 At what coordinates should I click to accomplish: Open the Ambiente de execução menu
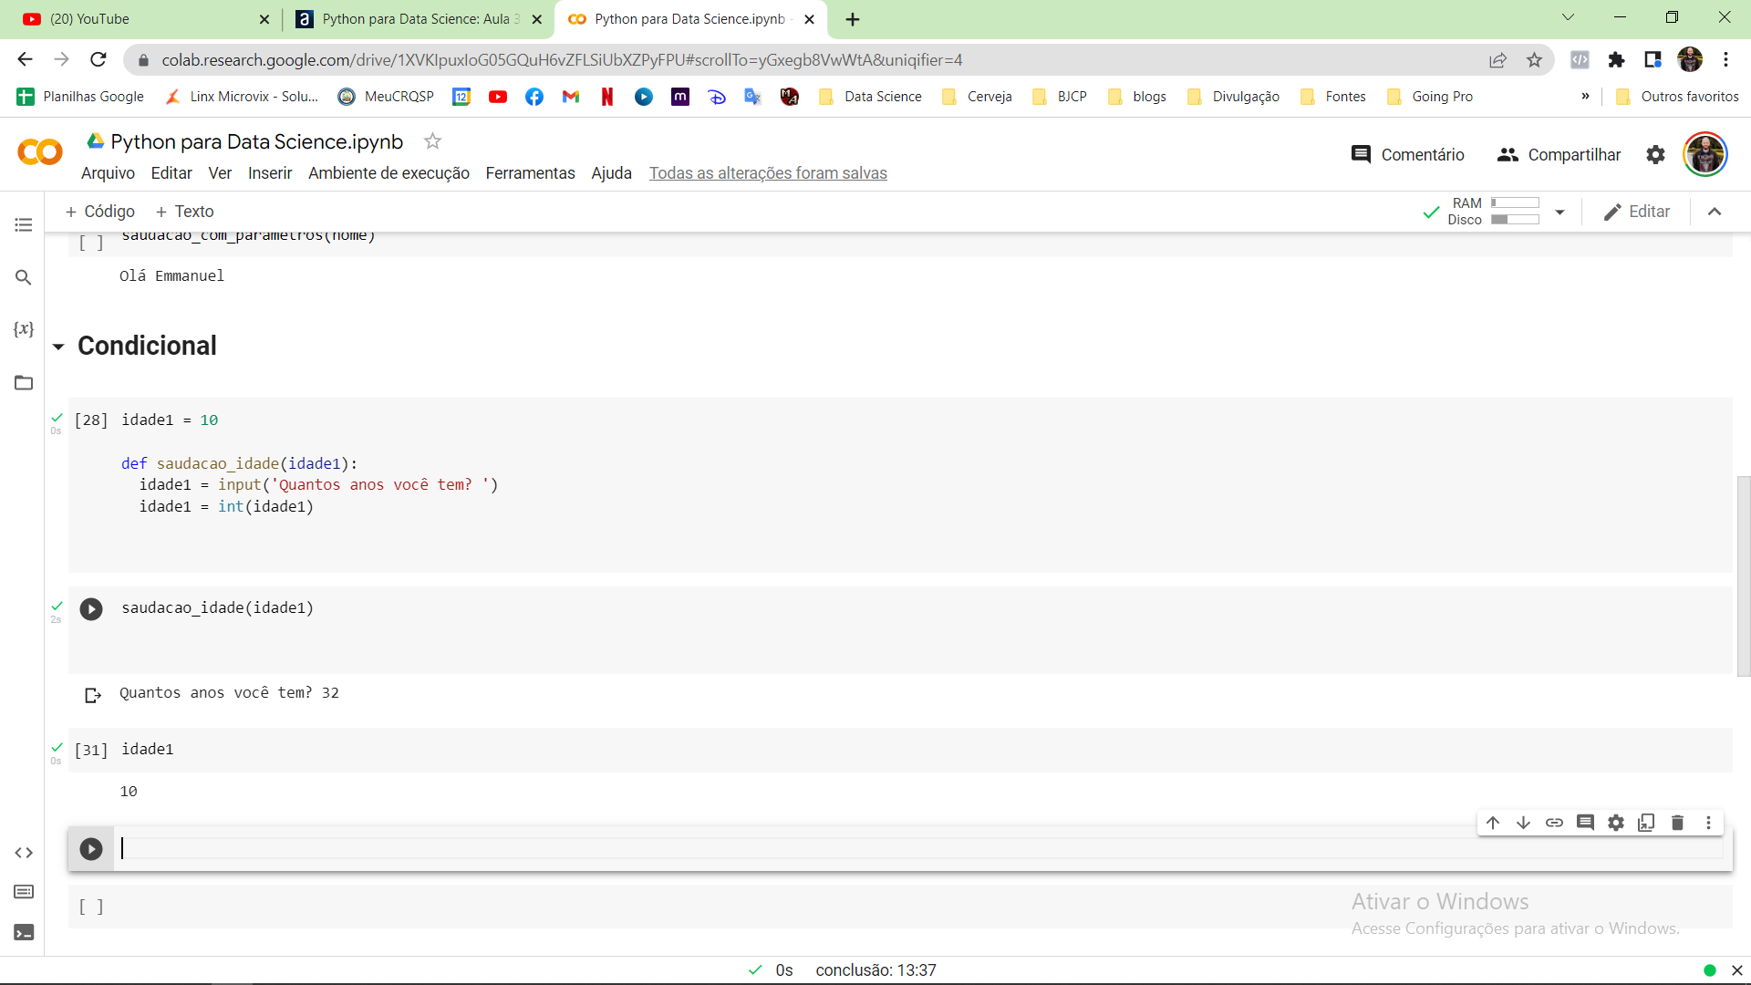(x=389, y=173)
